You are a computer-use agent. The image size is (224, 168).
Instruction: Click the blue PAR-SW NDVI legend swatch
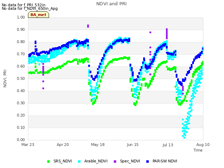click(x=148, y=161)
